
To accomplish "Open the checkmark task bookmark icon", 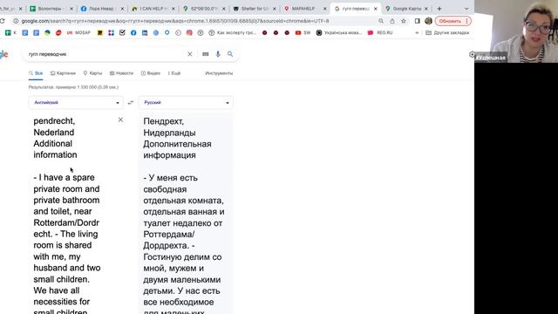I will tap(122, 33).
